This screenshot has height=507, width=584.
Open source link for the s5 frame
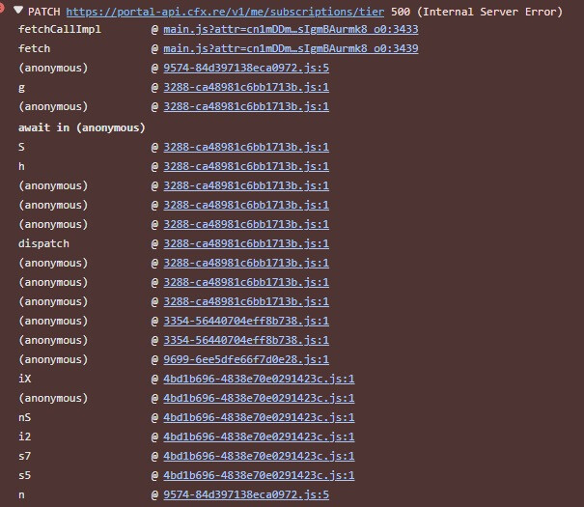click(259, 475)
